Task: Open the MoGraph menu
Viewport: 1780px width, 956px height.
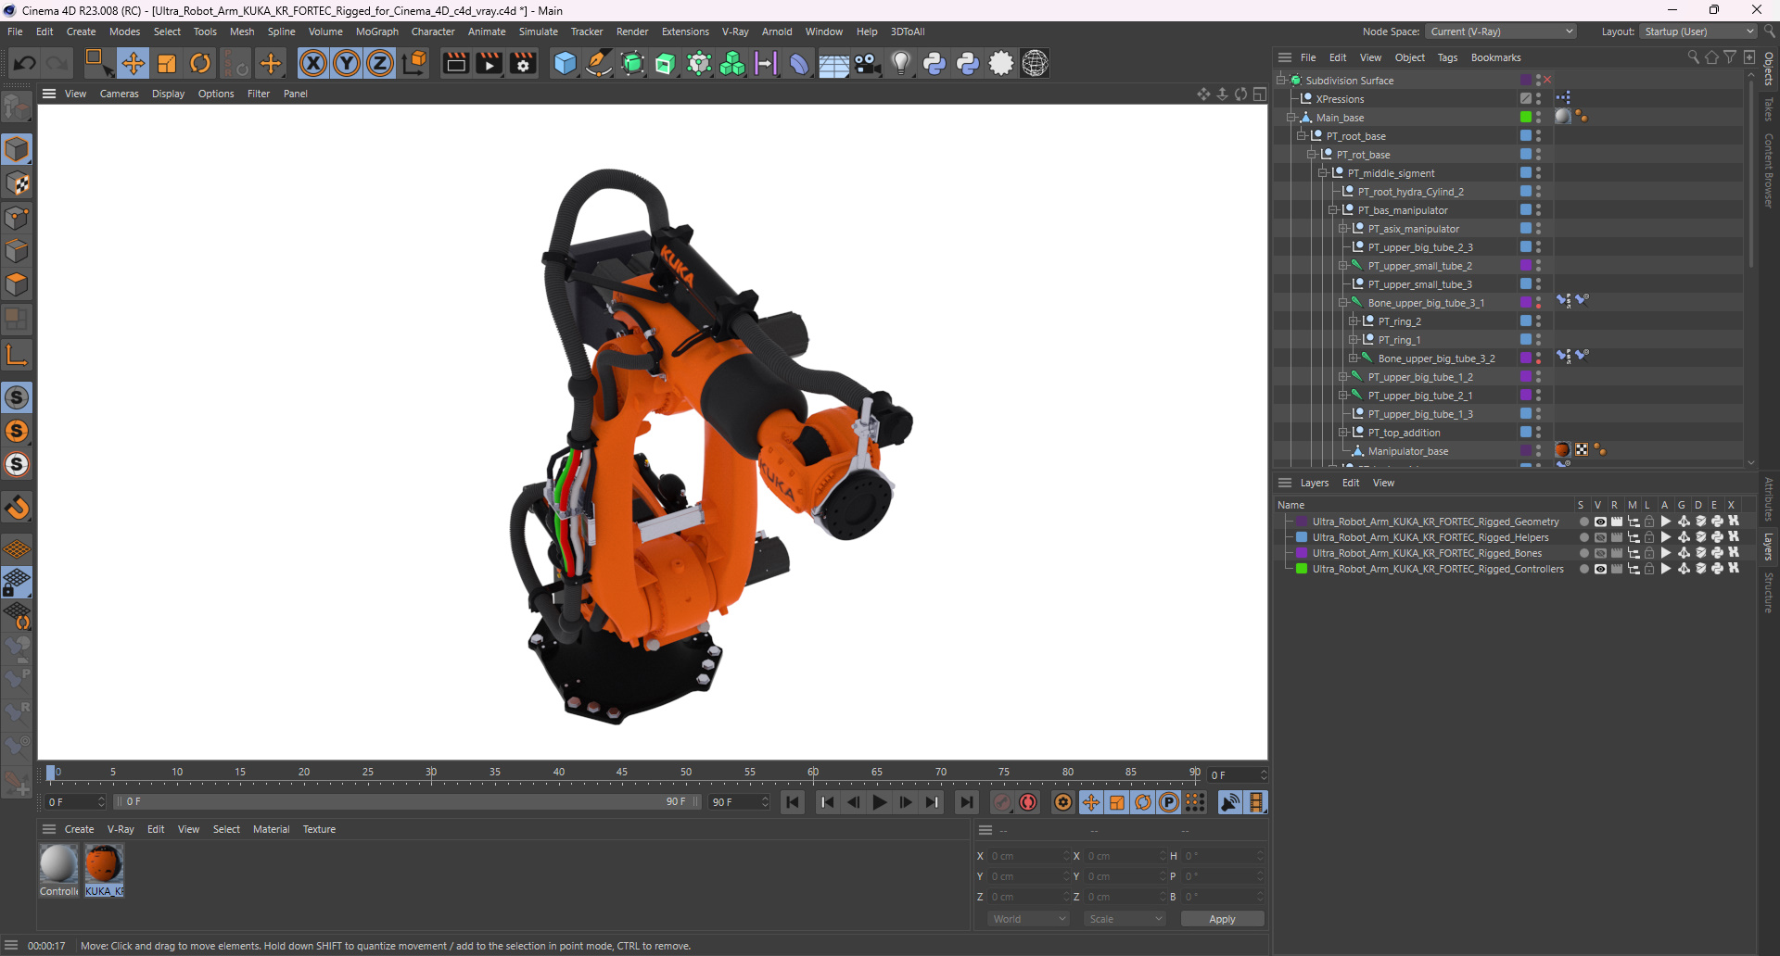Action: pos(376,31)
